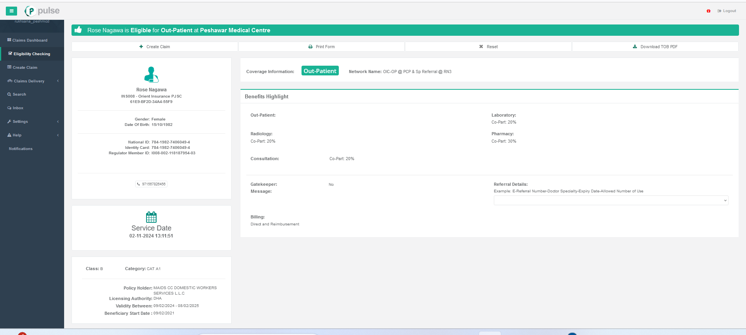
Task: Download the TOB PDF
Action: pyautogui.click(x=655, y=47)
